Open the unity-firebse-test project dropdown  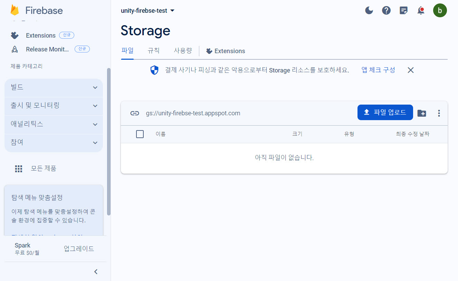[148, 11]
